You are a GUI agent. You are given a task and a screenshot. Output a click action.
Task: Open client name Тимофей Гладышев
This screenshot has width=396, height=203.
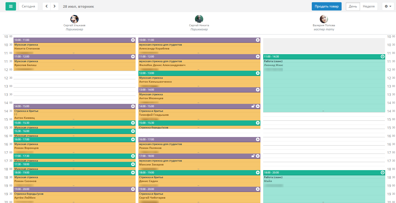click(x=154, y=115)
